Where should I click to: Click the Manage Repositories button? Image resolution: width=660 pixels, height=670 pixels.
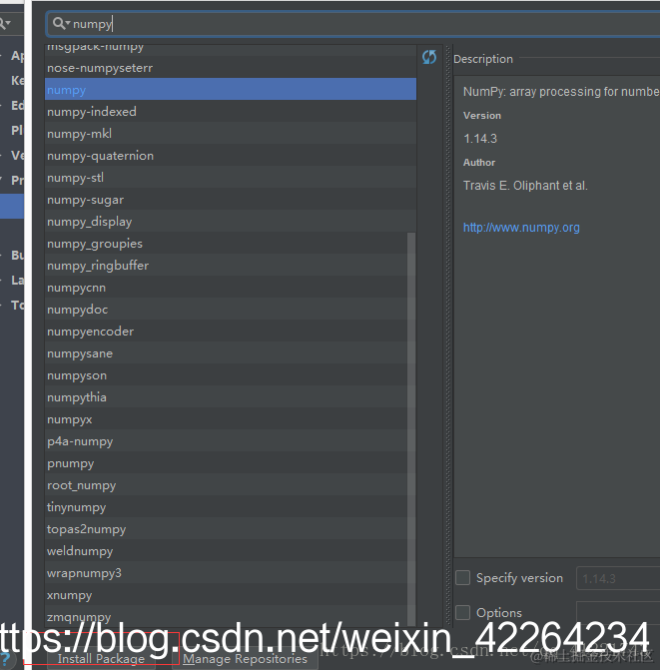pyautogui.click(x=246, y=658)
